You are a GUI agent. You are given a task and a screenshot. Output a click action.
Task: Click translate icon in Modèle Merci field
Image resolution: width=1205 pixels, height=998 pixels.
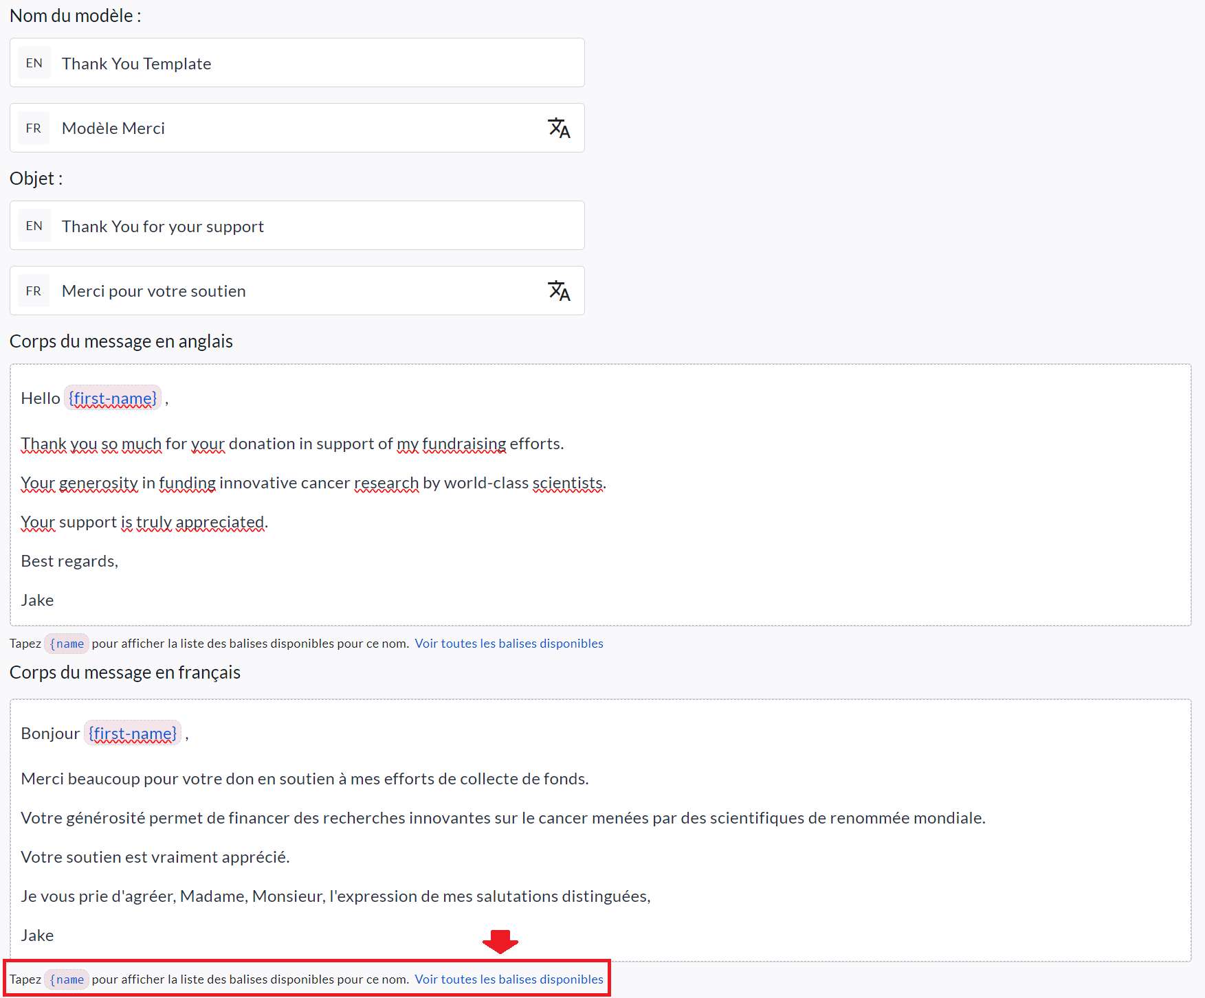click(559, 128)
